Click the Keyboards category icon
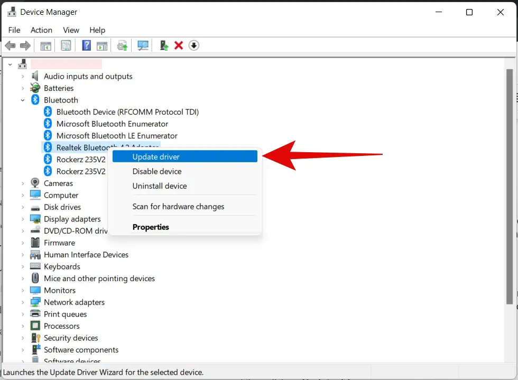This screenshot has width=518, height=380. 35,266
